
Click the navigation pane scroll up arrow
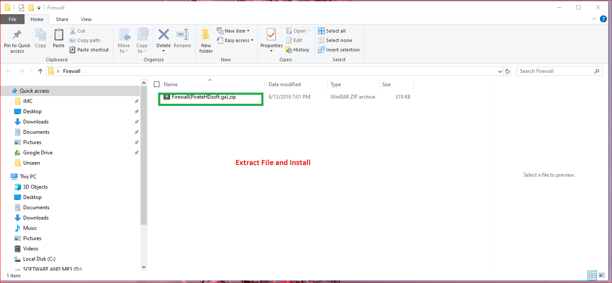[x=144, y=82]
